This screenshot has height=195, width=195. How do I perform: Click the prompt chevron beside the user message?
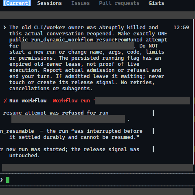(4, 28)
